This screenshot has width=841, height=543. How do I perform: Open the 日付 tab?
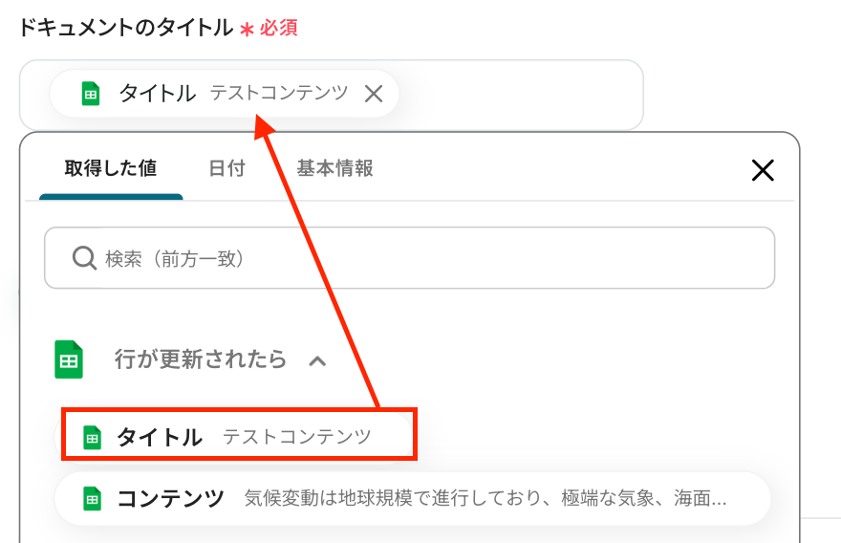[x=226, y=169]
